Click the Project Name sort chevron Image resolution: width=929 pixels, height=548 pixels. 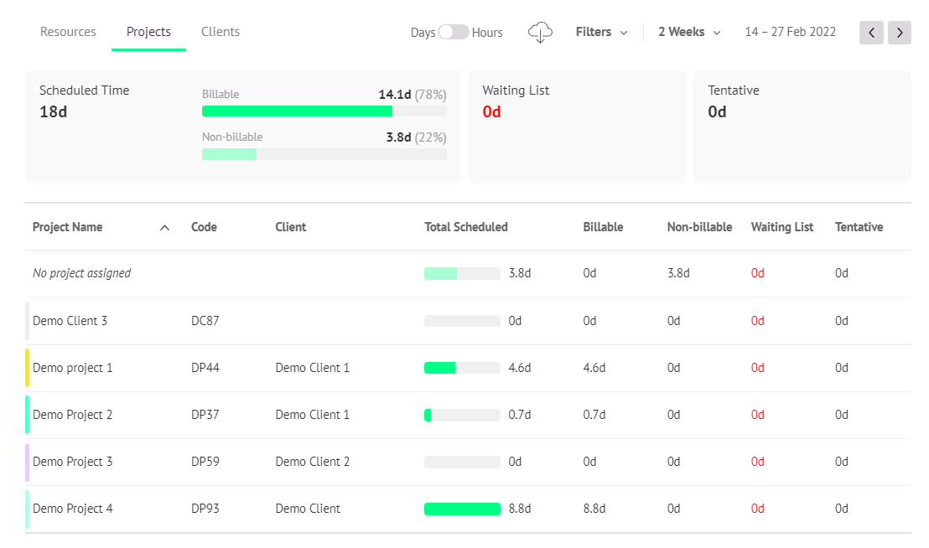click(x=164, y=227)
